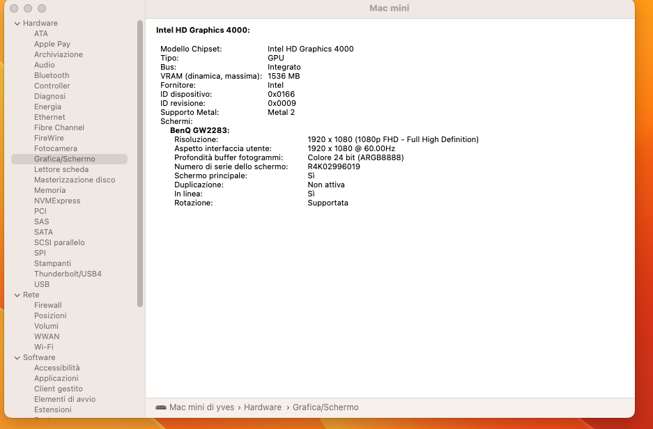Click the Metal 2 support value

coord(281,112)
